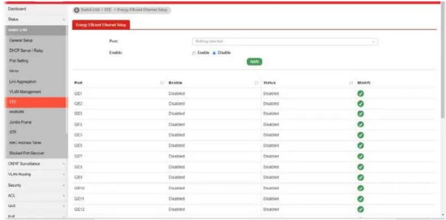
Task: Go to DHCP Server / Relay
Action: tap(26, 50)
